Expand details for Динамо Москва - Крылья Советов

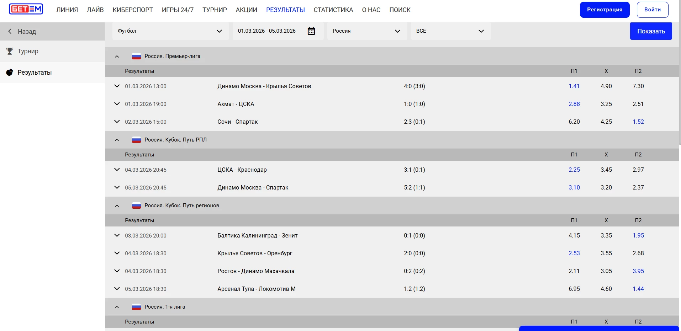[117, 86]
